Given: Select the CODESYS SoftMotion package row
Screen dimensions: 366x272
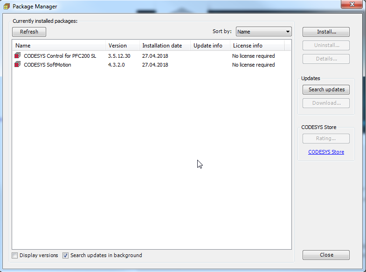Looking at the screenshot, I should pyautogui.click(x=48, y=65).
